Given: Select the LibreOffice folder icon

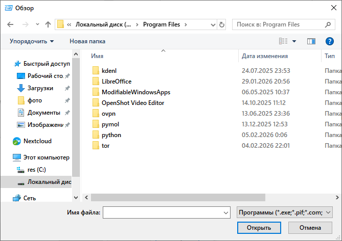Looking at the screenshot, I should (95, 82).
